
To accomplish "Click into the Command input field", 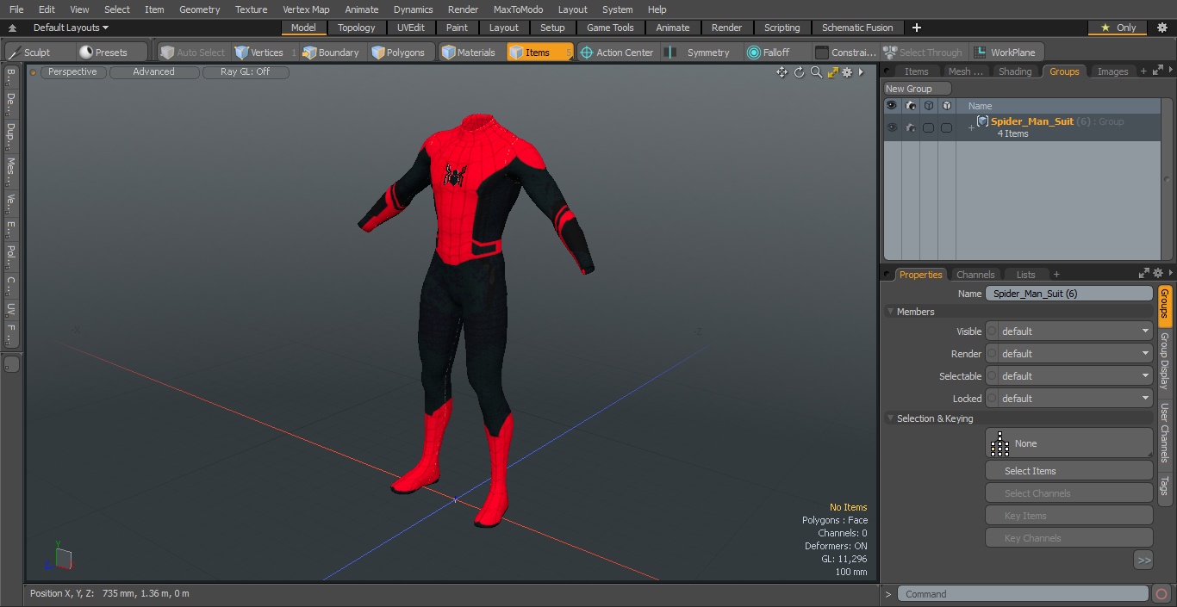I will (x=1023, y=594).
